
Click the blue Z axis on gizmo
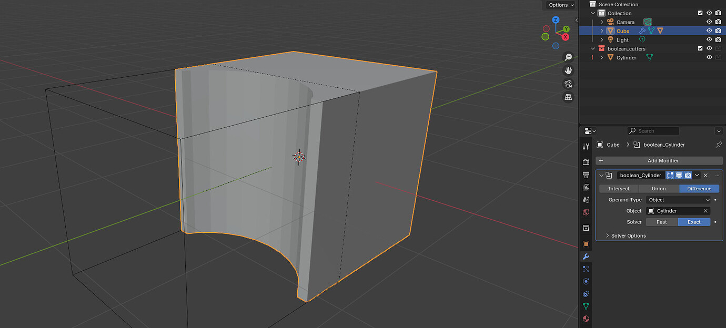pos(555,20)
